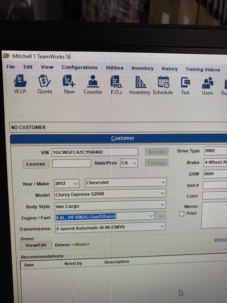
Task: Open the Configurations menu
Action: pyautogui.click(x=79, y=68)
